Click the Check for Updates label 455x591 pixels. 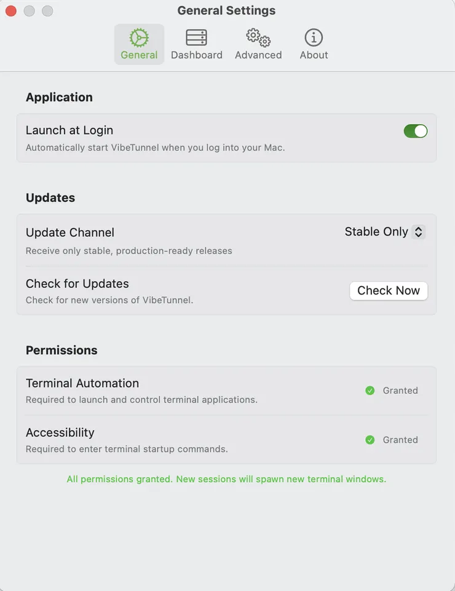tap(77, 284)
